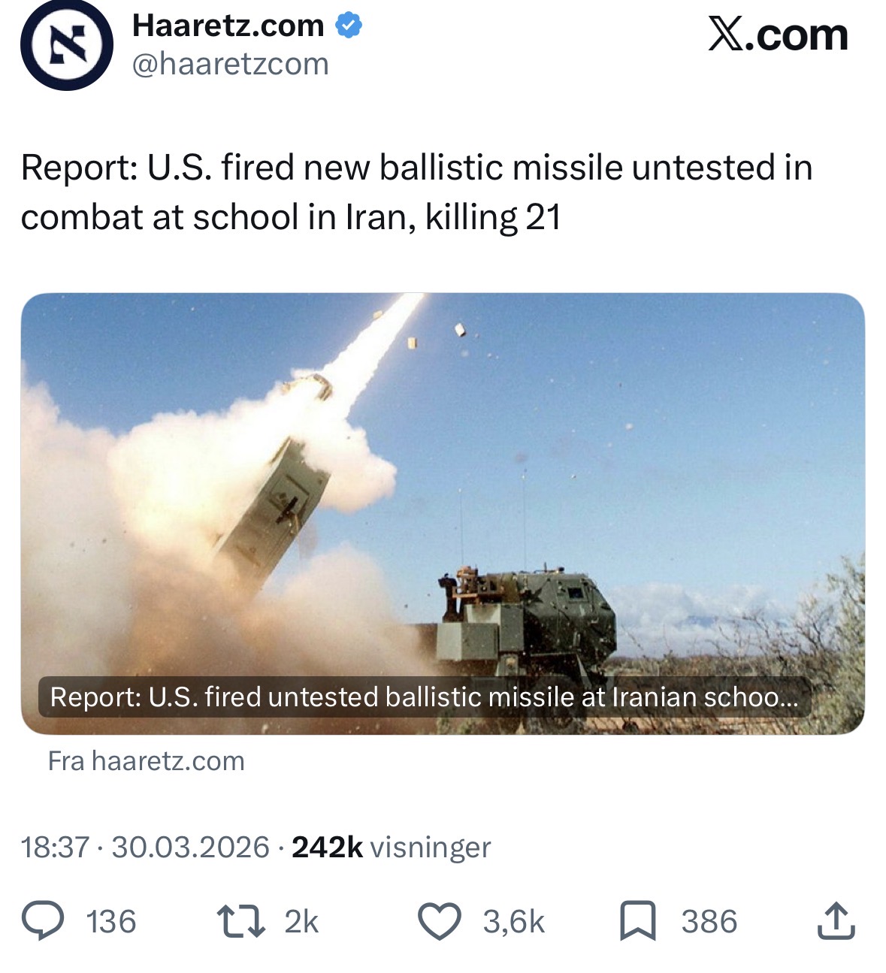
Task: Open the 18:37 post timestamp
Action: 56,848
